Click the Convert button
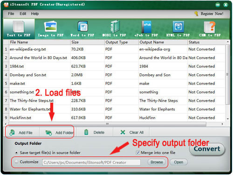Viewport: 233px width, 176px height. (x=207, y=149)
